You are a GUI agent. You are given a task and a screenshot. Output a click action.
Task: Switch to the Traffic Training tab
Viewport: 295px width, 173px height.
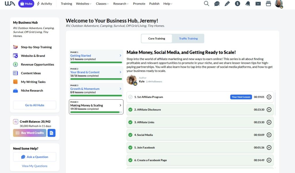188,39
